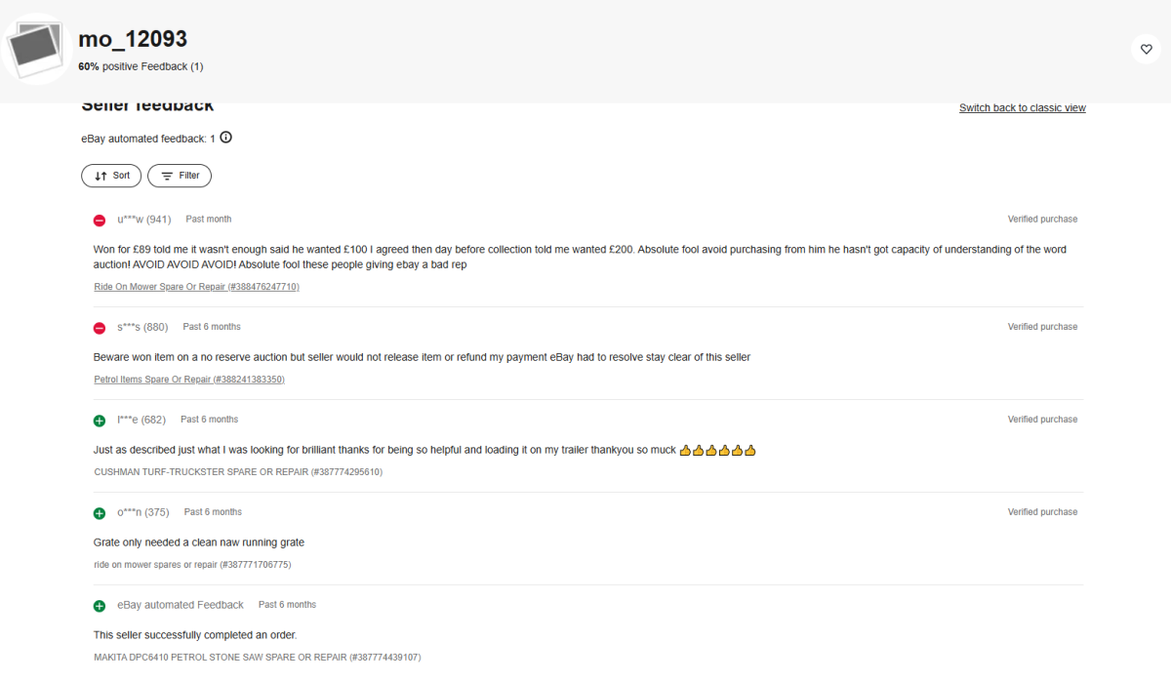Screen dimensions: 1171x683
Task: Click positive icon beside eBay automated Feedback
Action: tap(100, 606)
